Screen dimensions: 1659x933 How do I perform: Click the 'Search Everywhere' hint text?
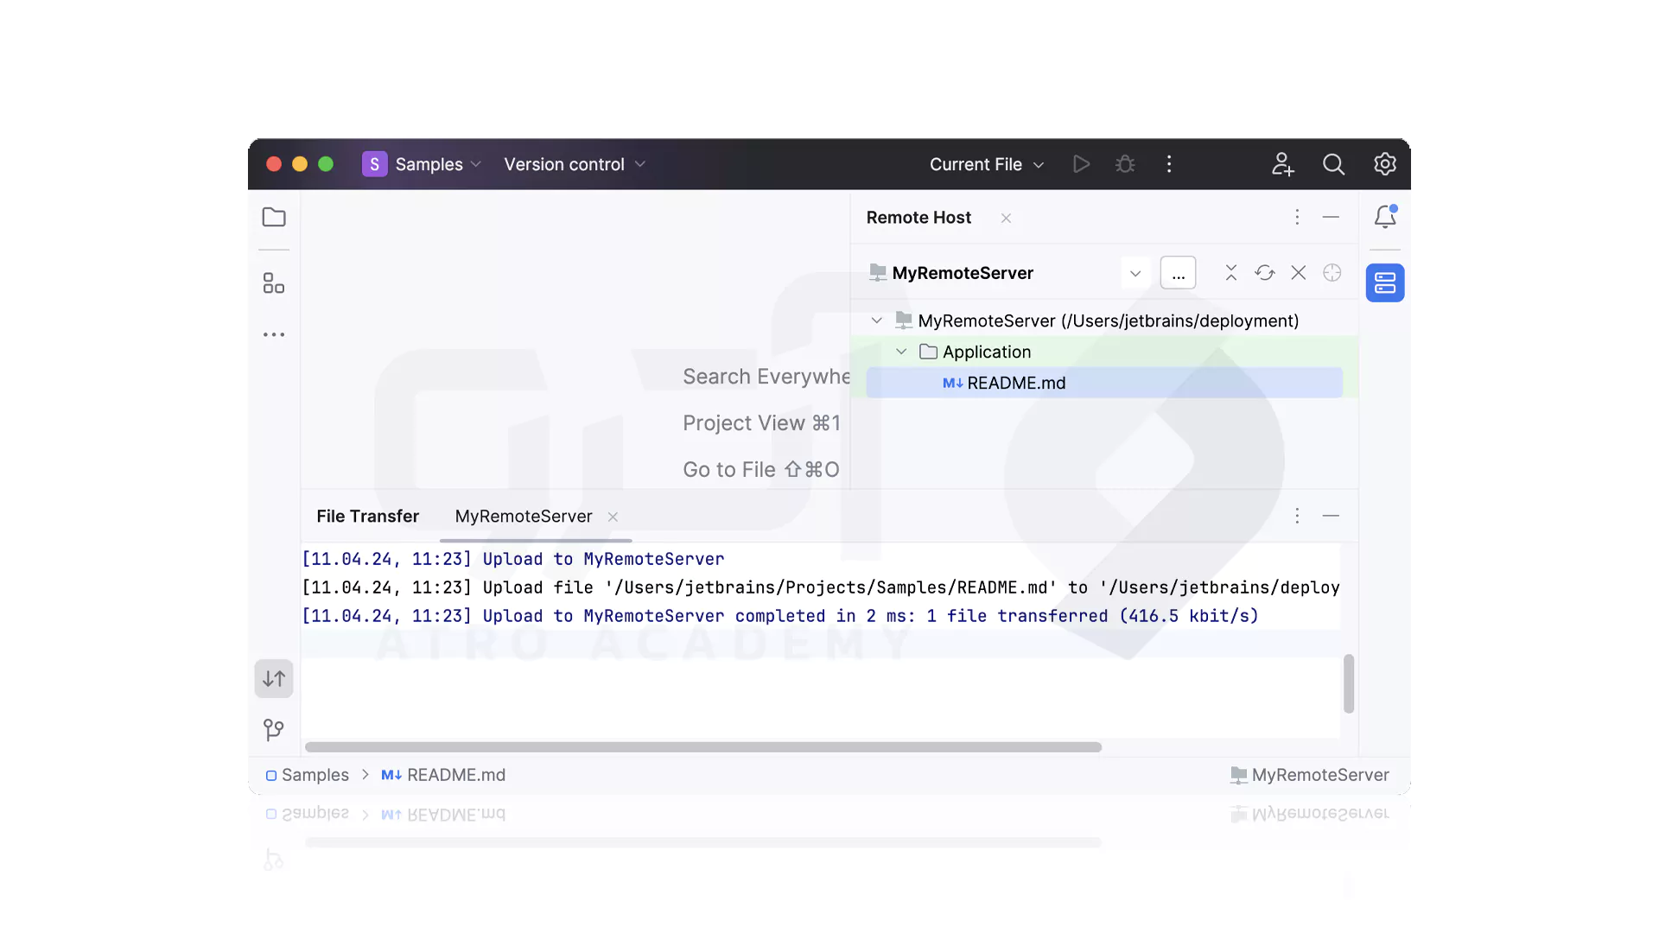[766, 376]
